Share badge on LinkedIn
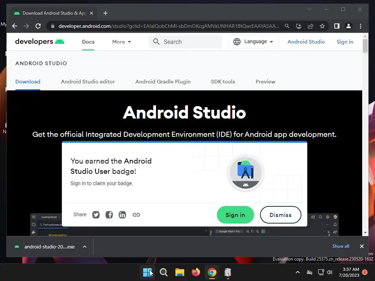 [x=122, y=214]
